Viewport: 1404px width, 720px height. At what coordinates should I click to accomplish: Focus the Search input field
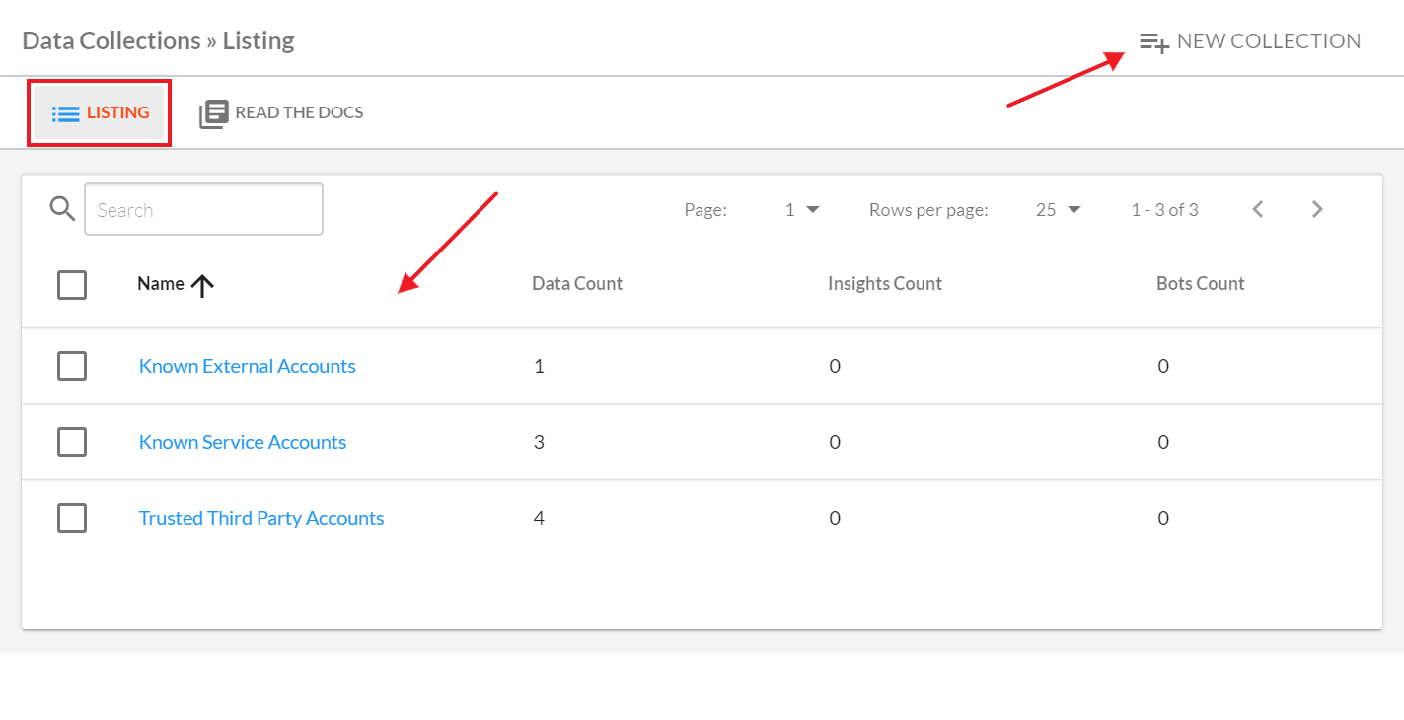(204, 209)
